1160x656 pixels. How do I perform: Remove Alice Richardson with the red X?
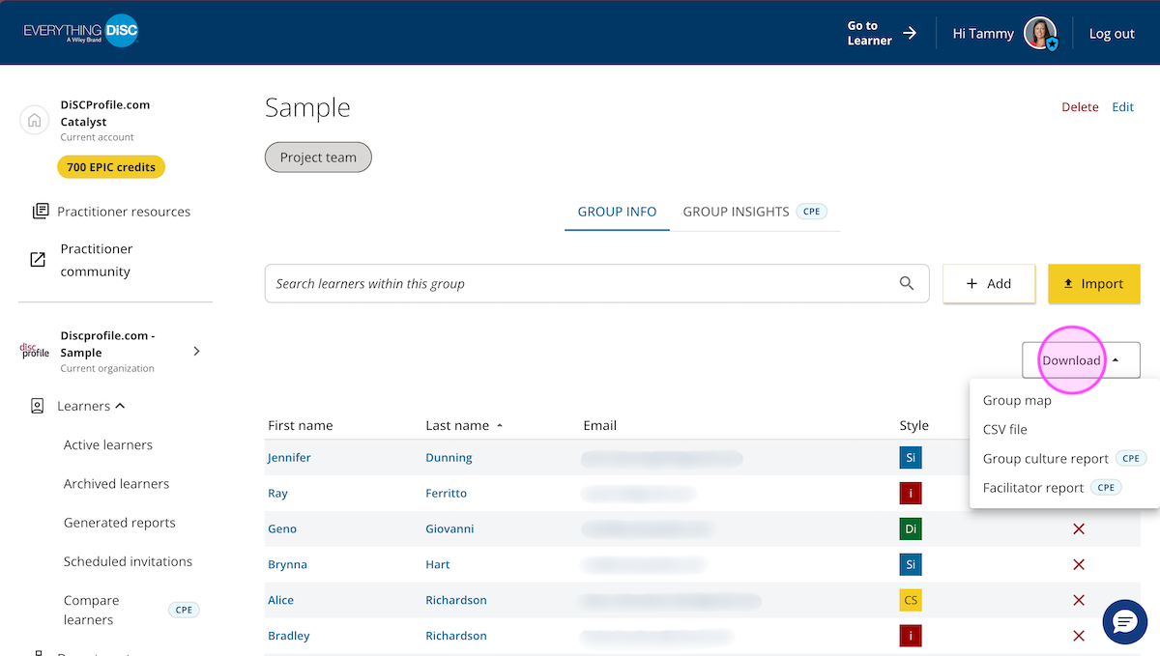[x=1079, y=601]
